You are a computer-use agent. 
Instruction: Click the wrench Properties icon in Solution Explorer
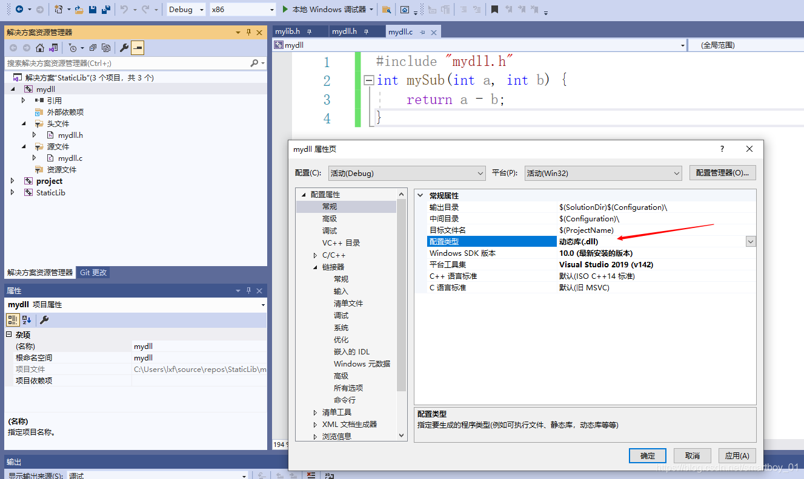[124, 48]
